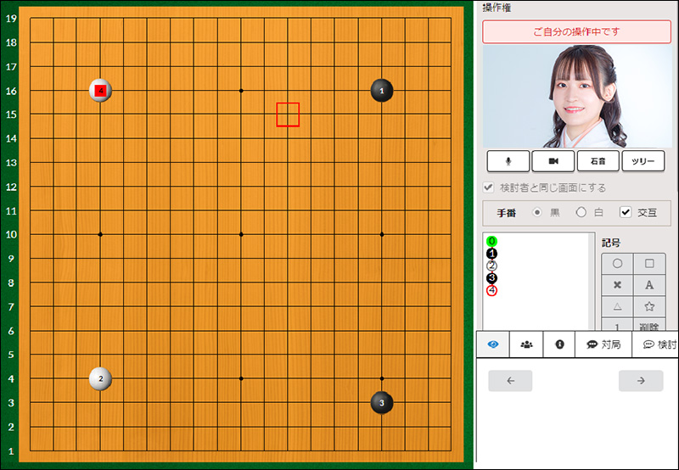Toggle the microphone button
The height and width of the screenshot is (470, 679).
[x=508, y=160]
